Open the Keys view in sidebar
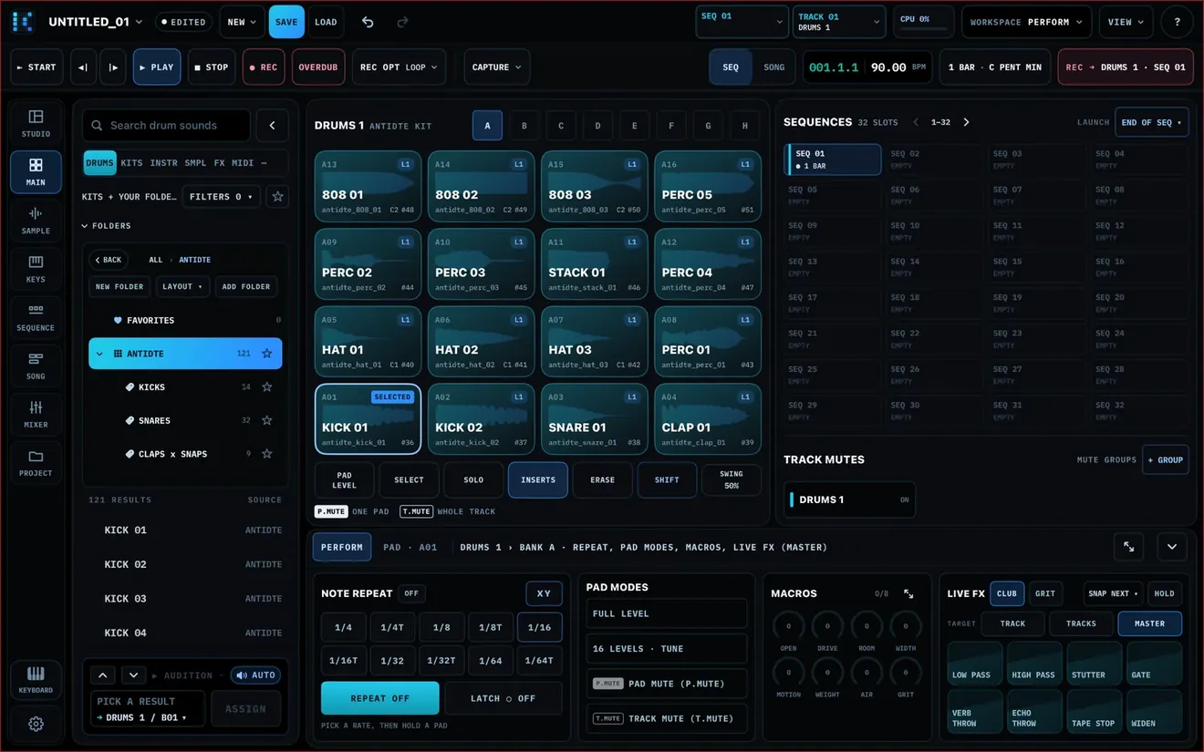This screenshot has height=752, width=1204. point(36,268)
